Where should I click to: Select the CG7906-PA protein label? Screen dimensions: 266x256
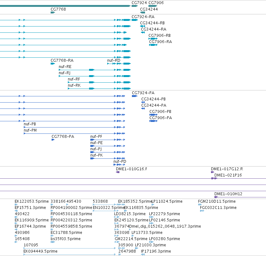161,118
